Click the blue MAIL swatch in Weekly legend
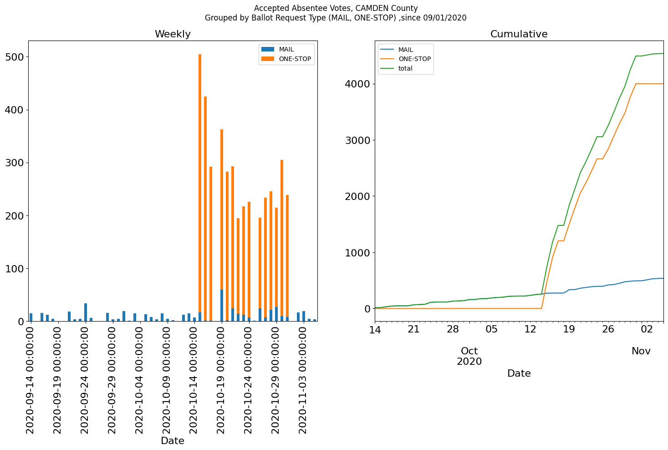 tap(268, 49)
